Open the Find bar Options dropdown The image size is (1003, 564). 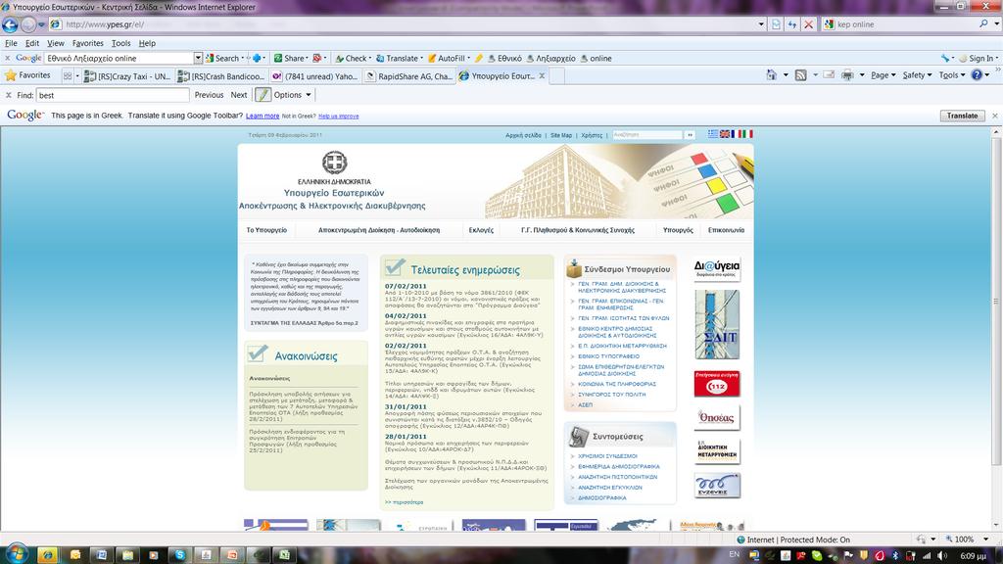[x=292, y=95]
